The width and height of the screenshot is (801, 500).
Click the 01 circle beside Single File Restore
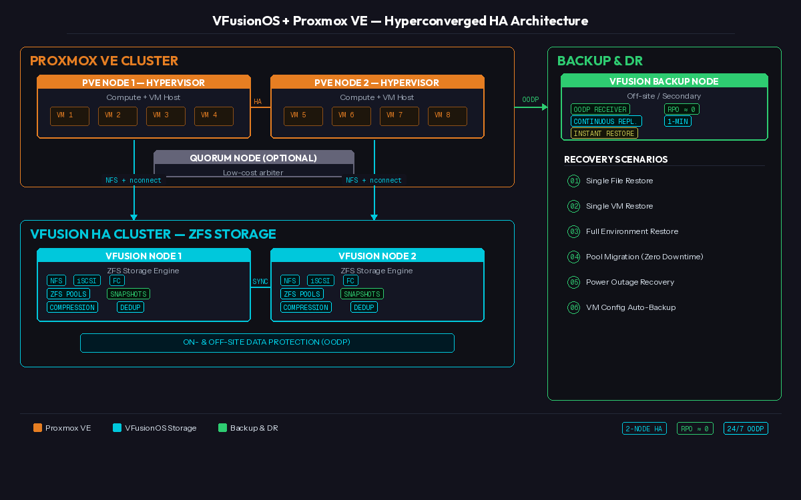(x=573, y=181)
